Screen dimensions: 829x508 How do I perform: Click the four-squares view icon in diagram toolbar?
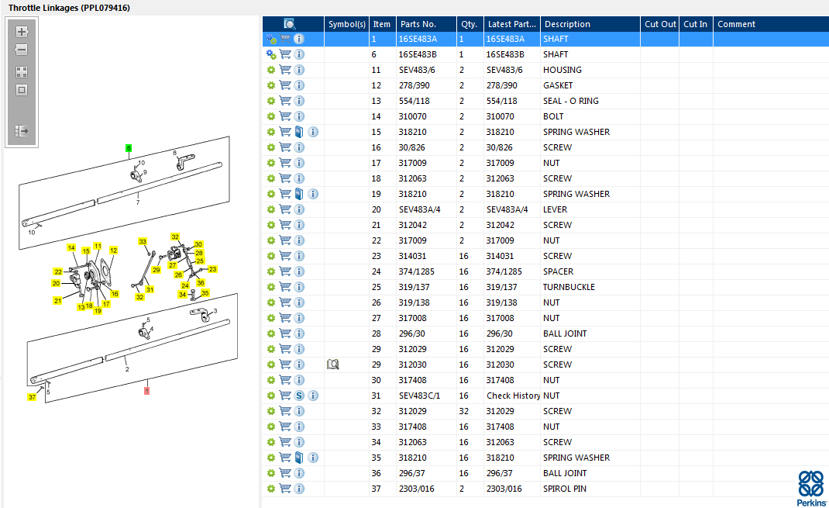point(22,71)
